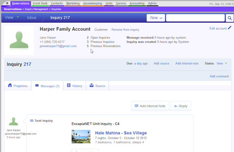Screen dimensions: 234x152
Task: Click the Messages tab envelope icon
Action: [x=37, y=86]
